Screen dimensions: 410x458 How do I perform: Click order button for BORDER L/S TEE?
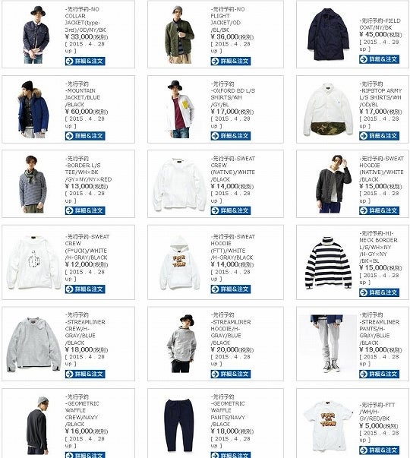pyautogui.click(x=85, y=210)
